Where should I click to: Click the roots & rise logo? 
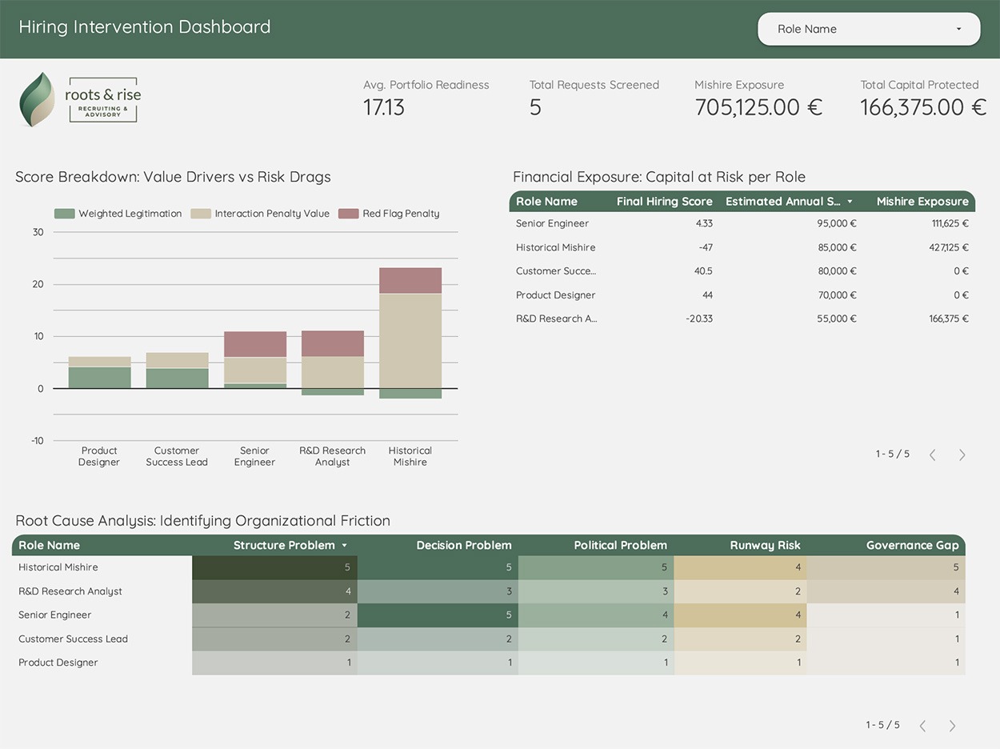[80, 100]
